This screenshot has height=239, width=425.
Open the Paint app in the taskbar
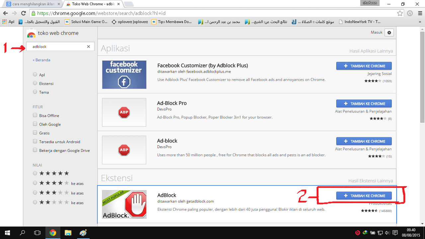click(x=83, y=233)
